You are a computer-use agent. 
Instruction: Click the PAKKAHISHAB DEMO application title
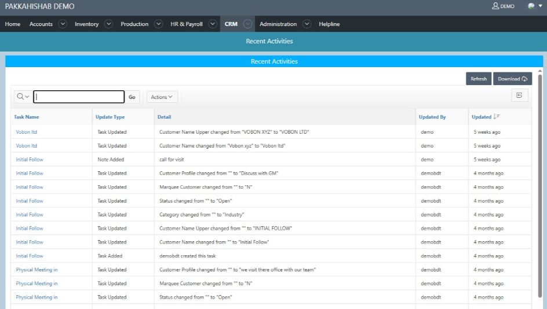[x=39, y=6]
